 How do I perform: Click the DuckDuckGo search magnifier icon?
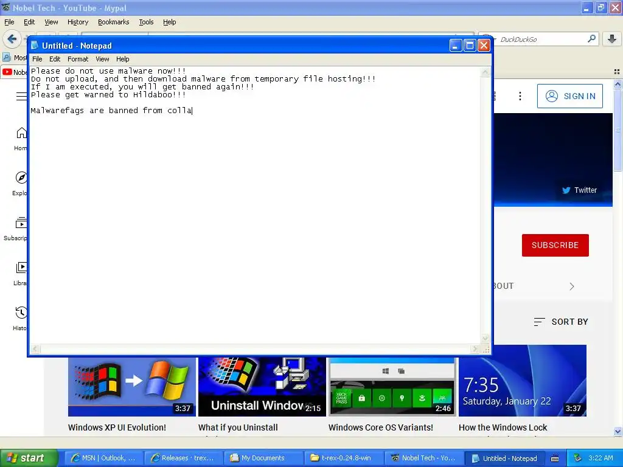(x=591, y=39)
